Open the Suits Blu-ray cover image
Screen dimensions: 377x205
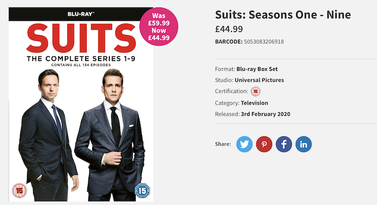click(x=81, y=105)
